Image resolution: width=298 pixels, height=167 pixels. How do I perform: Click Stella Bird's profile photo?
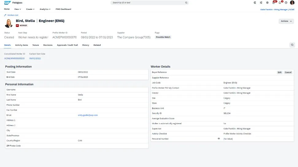point(9,23)
